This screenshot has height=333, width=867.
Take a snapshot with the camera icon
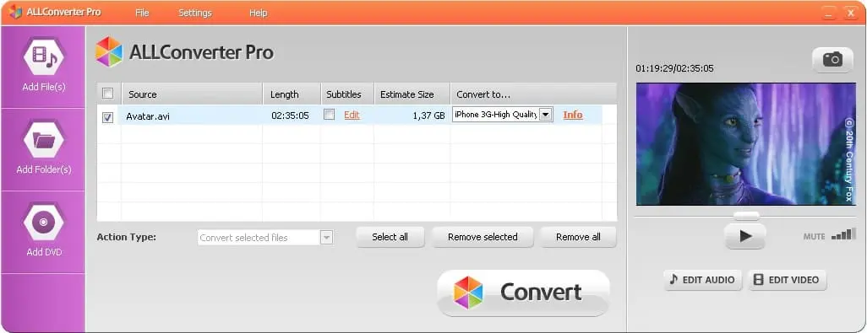(x=832, y=60)
